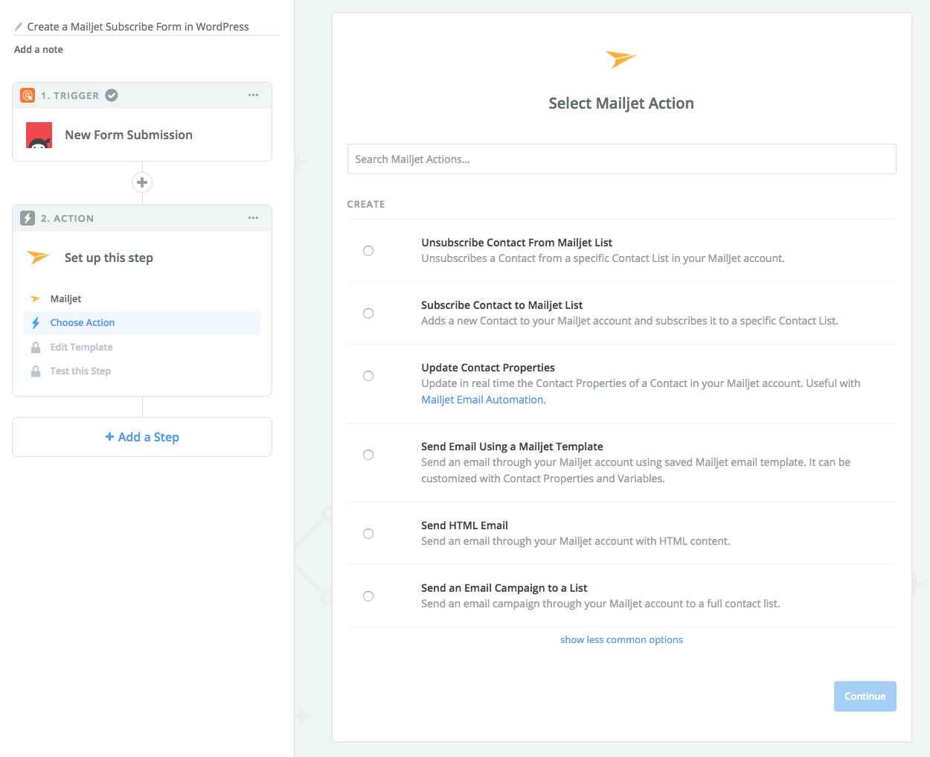Choose the Send HTML Email radio option
The height and width of the screenshot is (757, 930).
pos(368,534)
